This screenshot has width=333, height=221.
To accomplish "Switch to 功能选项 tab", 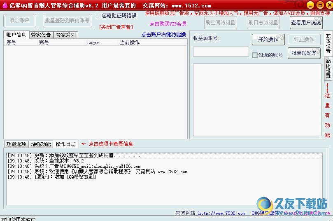I will 16,144.
